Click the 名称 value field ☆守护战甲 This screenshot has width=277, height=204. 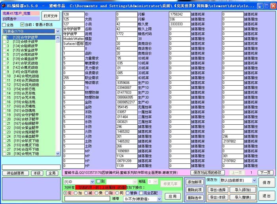pos(73,29)
